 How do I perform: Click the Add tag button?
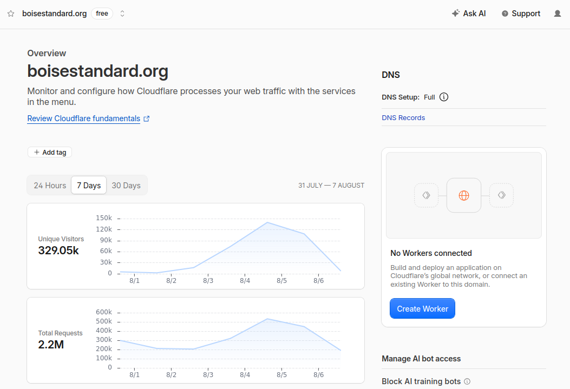(x=50, y=152)
